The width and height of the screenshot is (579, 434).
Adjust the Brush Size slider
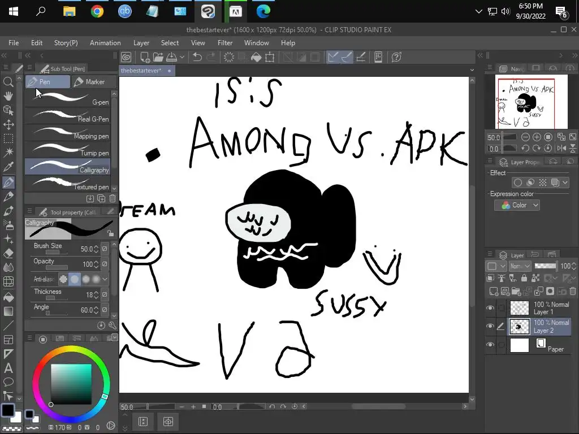tap(57, 253)
